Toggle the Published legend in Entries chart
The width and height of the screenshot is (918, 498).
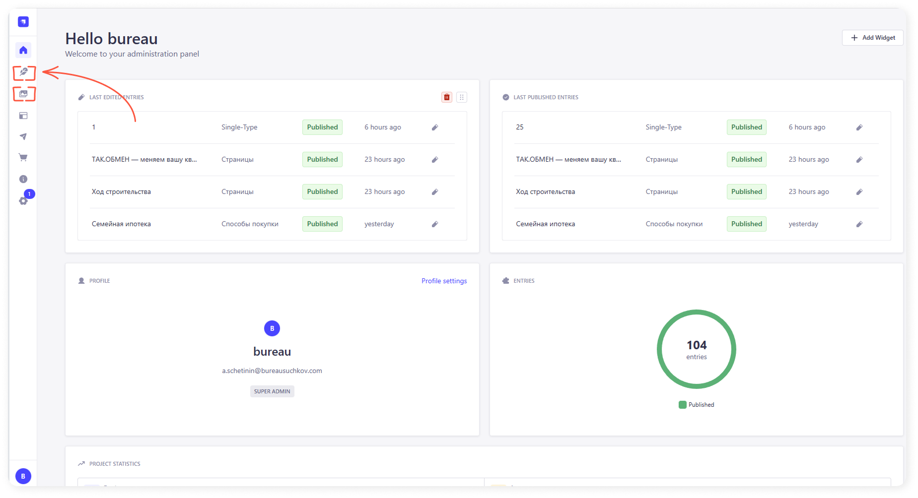[x=696, y=405]
